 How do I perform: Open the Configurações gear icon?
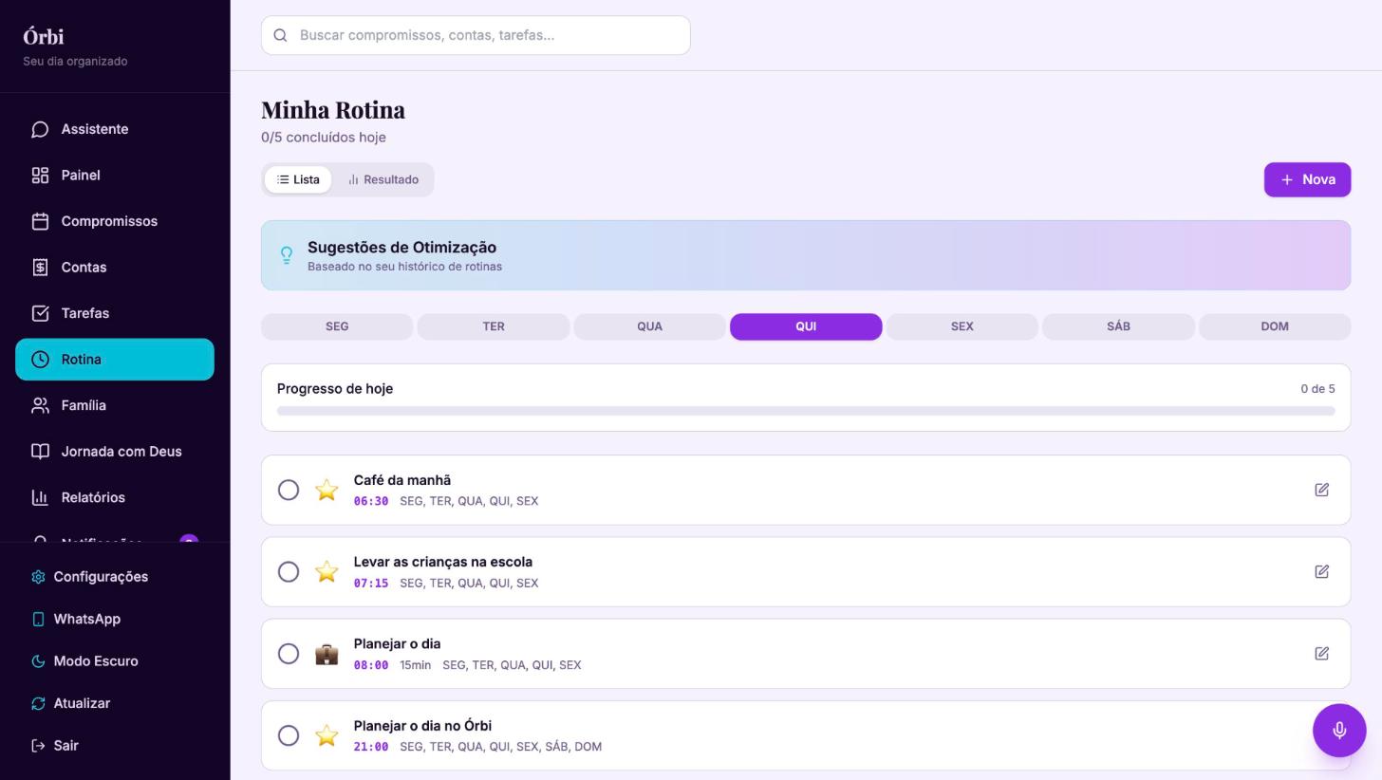[x=38, y=577]
